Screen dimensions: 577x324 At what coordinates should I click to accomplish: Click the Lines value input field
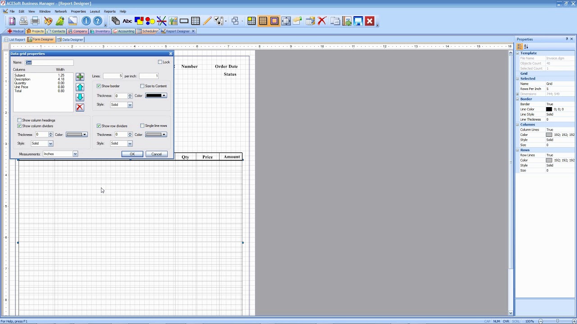click(113, 76)
